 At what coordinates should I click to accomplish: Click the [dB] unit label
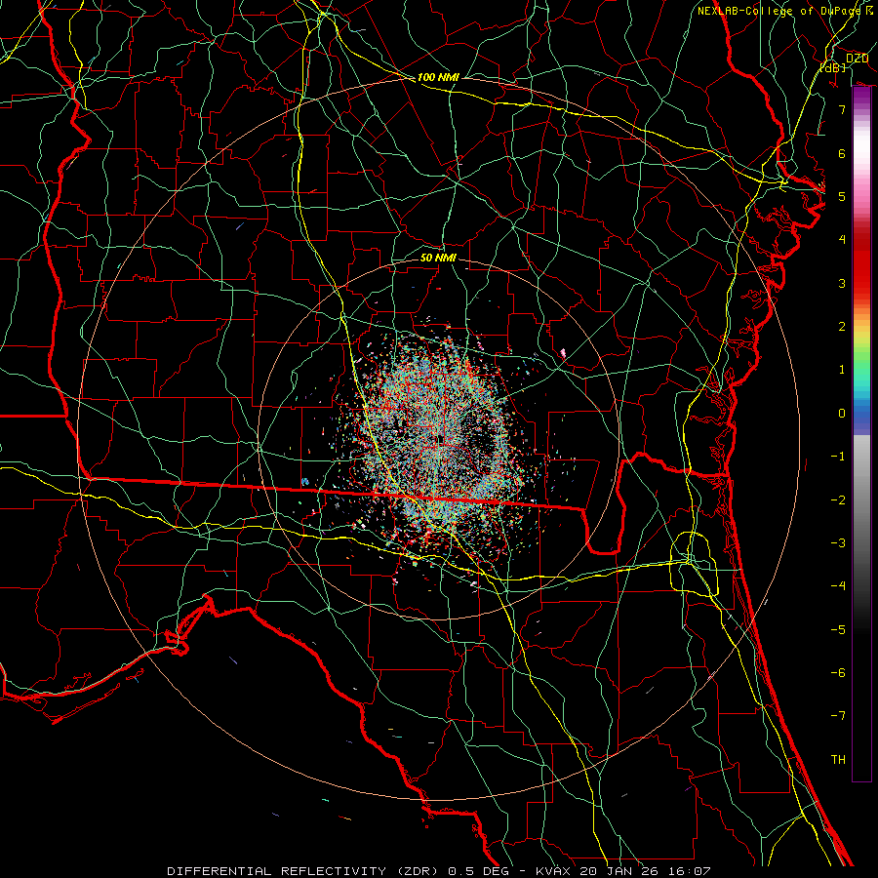click(833, 67)
